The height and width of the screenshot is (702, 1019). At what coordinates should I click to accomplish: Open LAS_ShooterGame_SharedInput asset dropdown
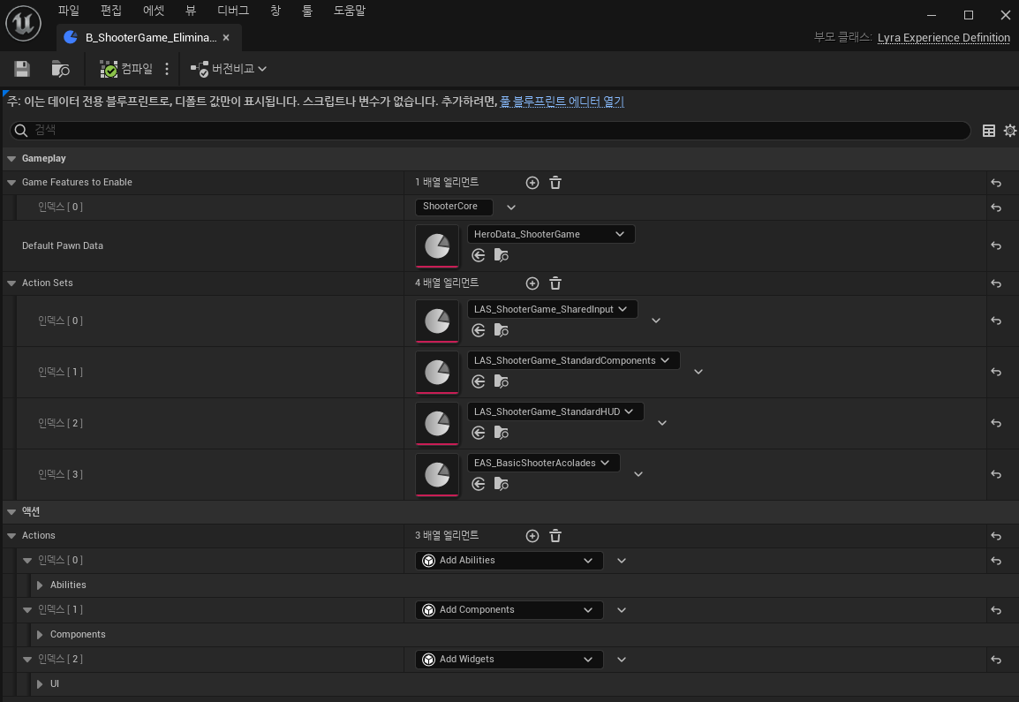(553, 309)
